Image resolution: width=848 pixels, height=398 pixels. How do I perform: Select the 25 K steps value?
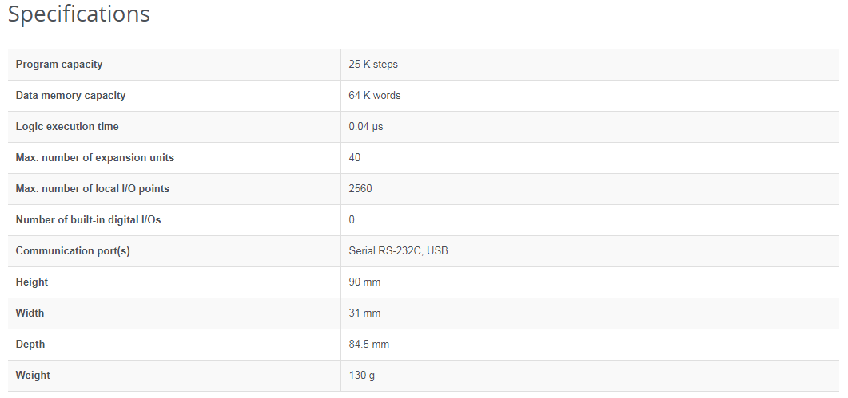coord(373,65)
